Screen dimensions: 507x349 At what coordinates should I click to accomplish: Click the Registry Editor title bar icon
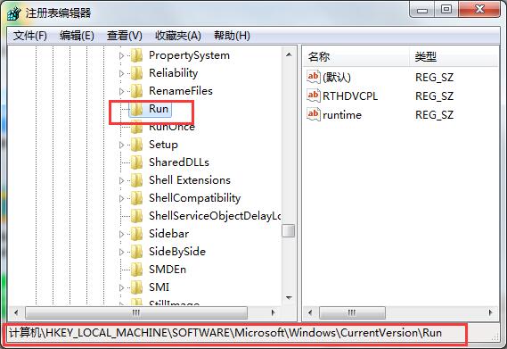pyautogui.click(x=14, y=13)
